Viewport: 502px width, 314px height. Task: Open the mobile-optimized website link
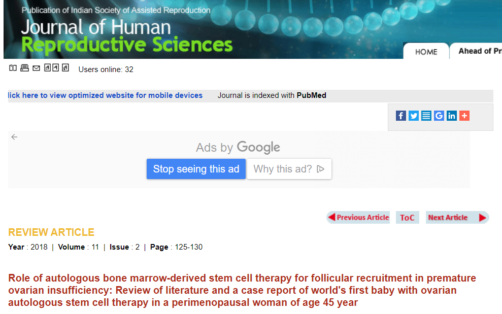click(106, 95)
